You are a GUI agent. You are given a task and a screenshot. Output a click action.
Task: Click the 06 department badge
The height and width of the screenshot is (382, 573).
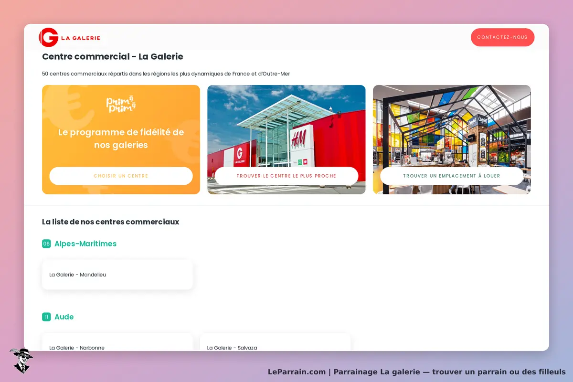(46, 244)
